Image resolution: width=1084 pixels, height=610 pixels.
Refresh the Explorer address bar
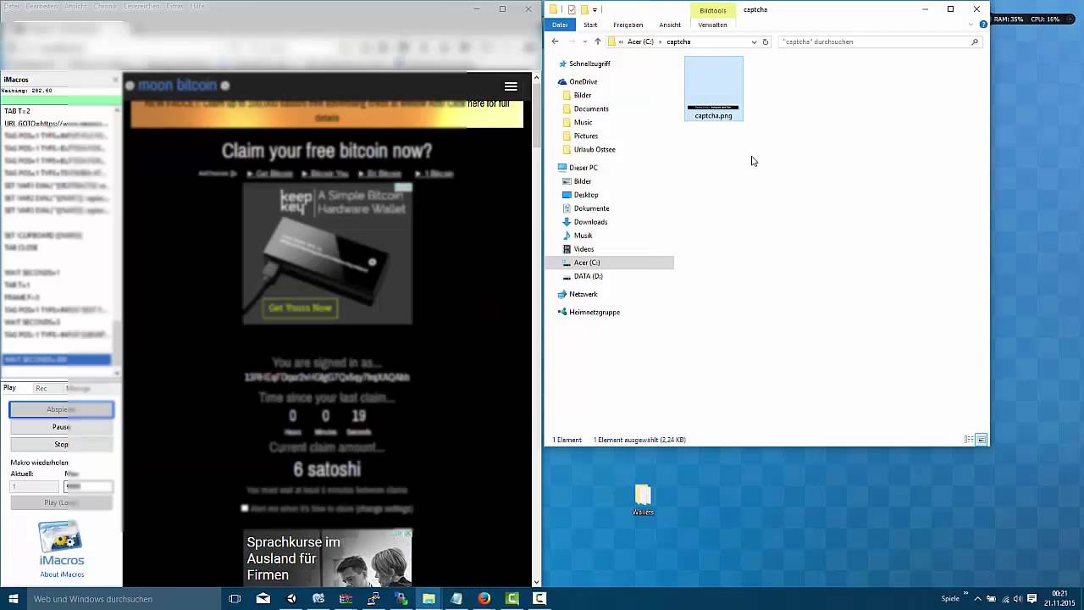point(766,42)
